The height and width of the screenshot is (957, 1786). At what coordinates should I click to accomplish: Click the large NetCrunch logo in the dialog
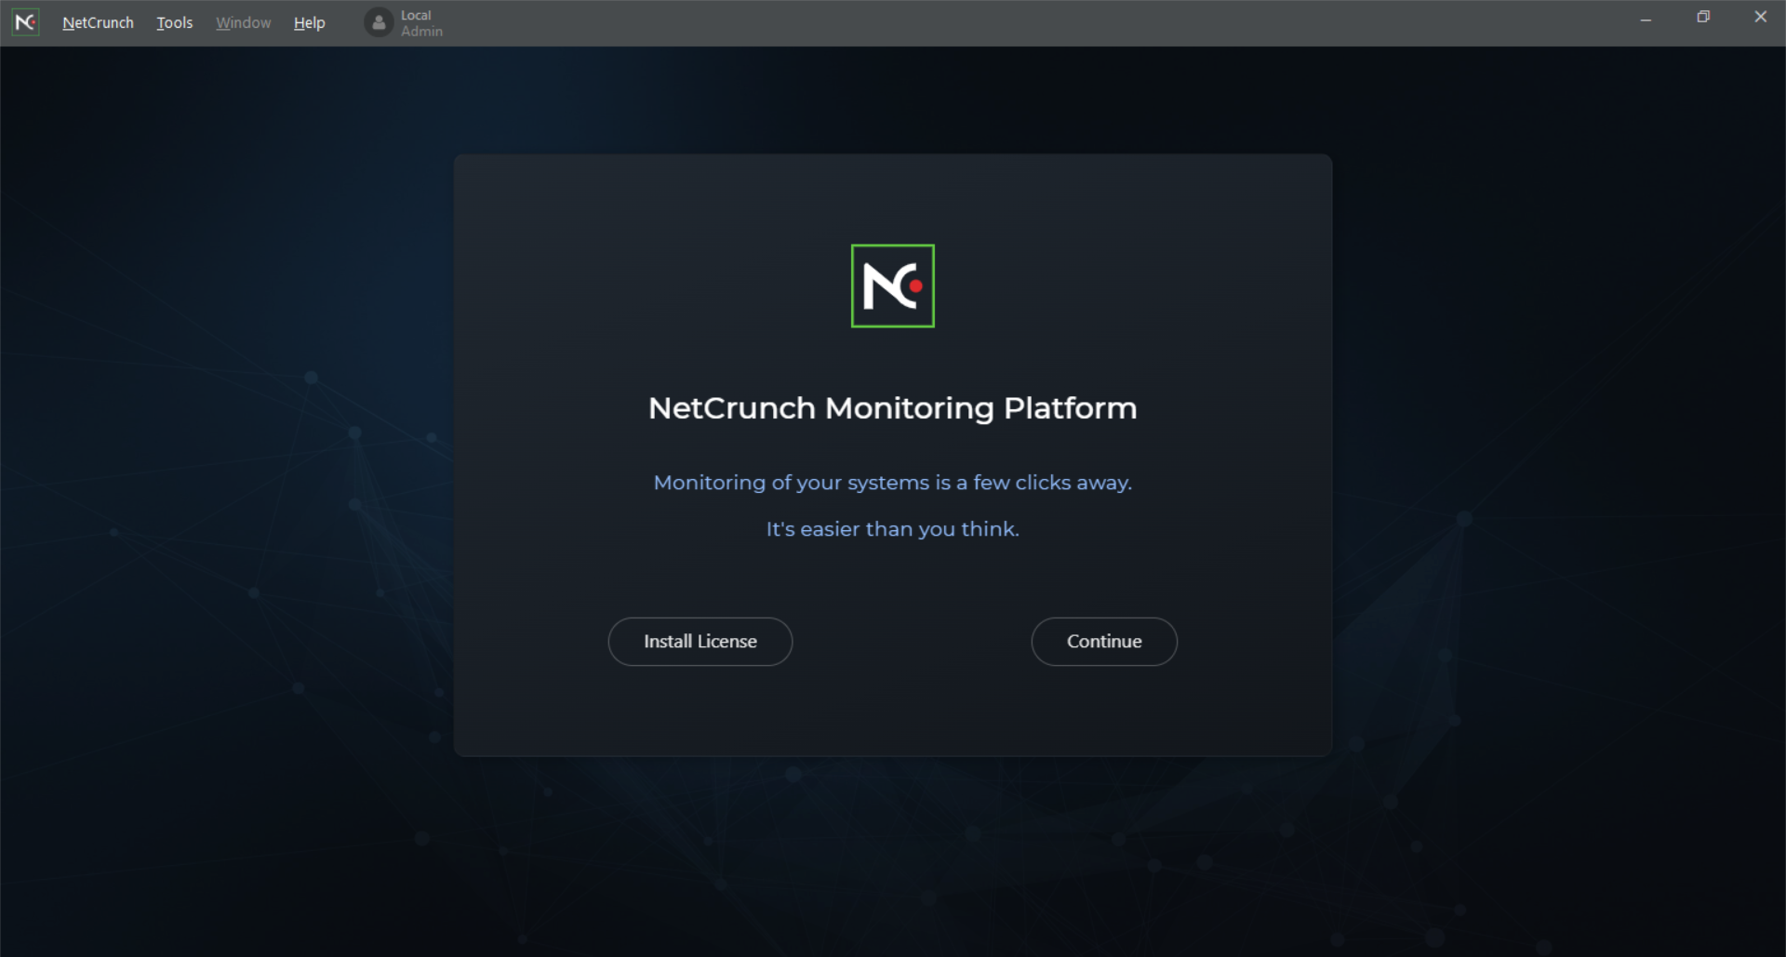(x=893, y=286)
